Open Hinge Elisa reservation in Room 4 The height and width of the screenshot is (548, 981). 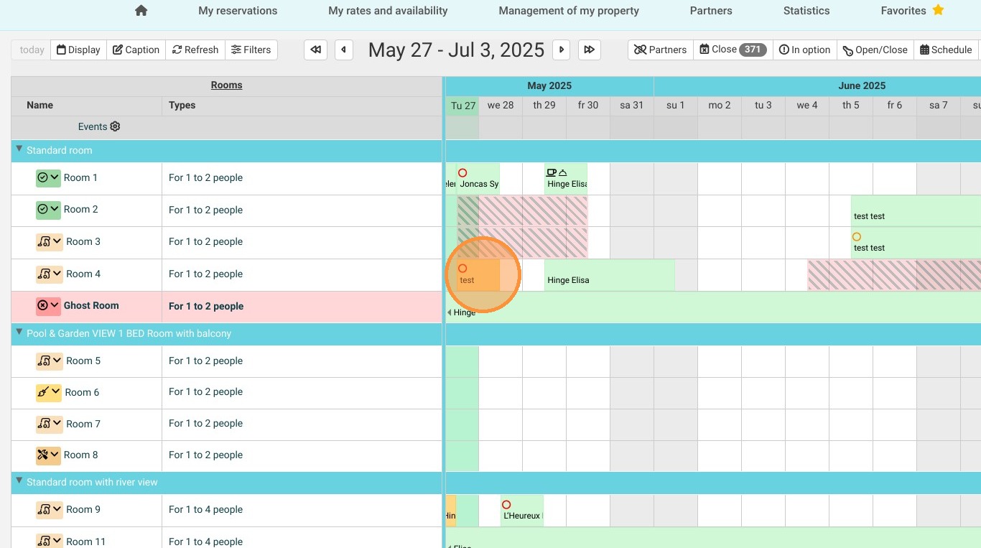pyautogui.click(x=610, y=275)
